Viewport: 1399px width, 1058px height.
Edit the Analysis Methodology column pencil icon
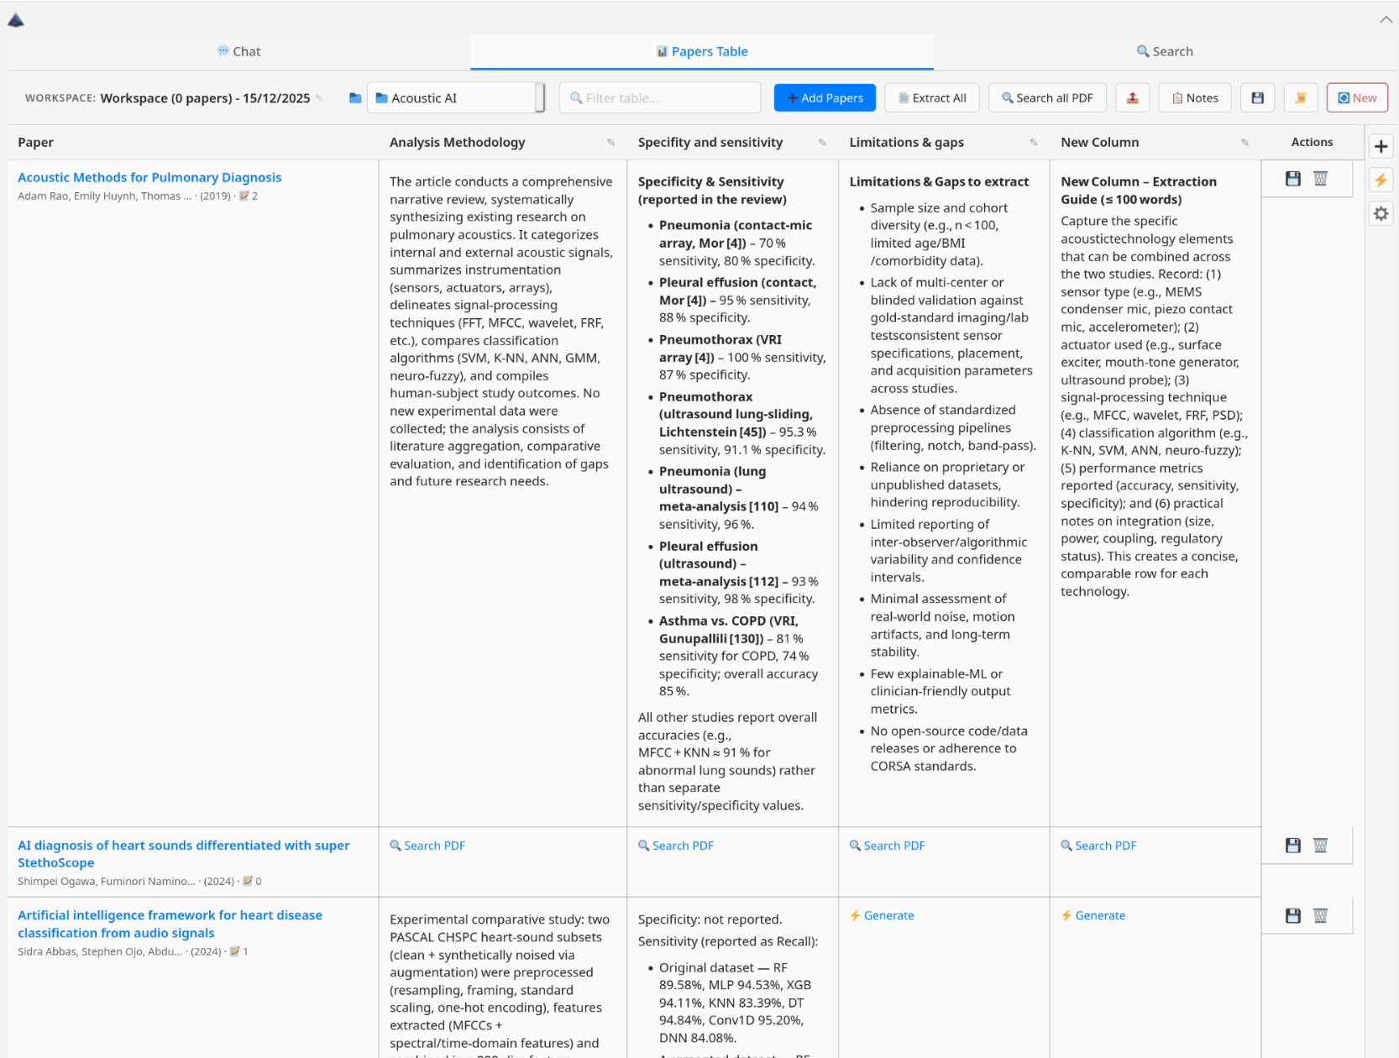pyautogui.click(x=610, y=143)
